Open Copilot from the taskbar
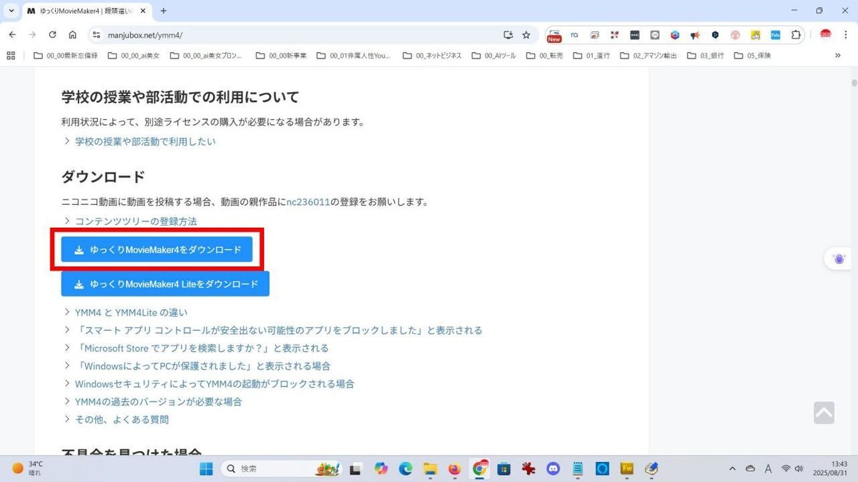Screen dimensions: 858x482 (x=381, y=469)
